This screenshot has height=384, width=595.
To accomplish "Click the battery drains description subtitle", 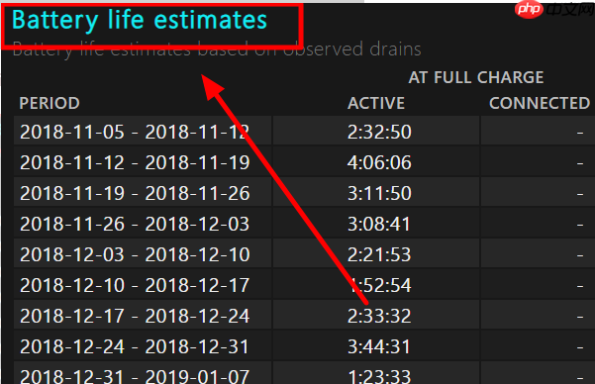I will point(217,49).
